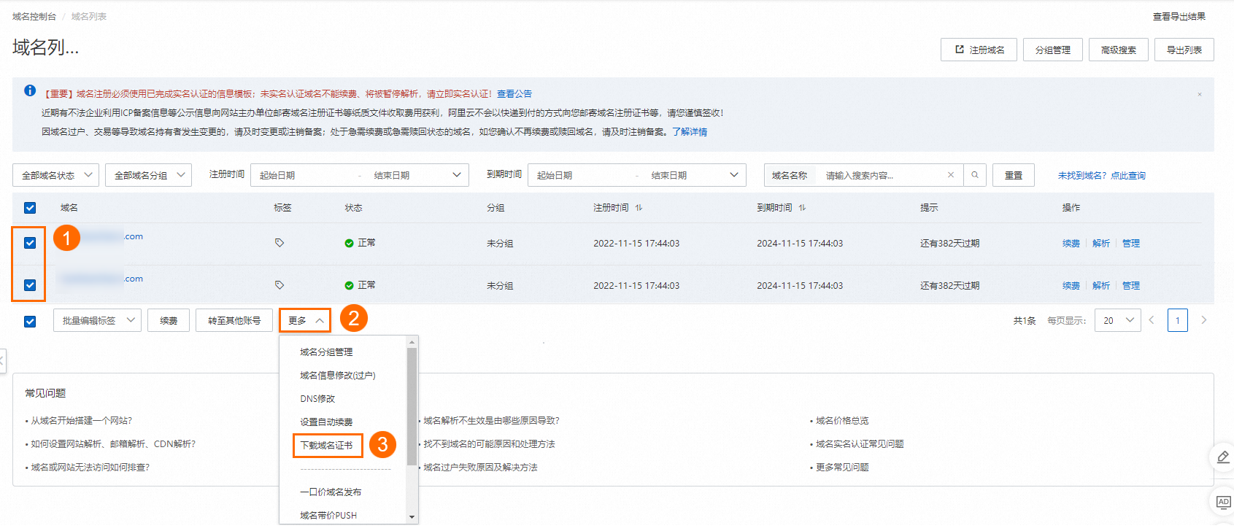Collapse the 更多 dropdown menu
The height and width of the screenshot is (531, 1234).
305,321
